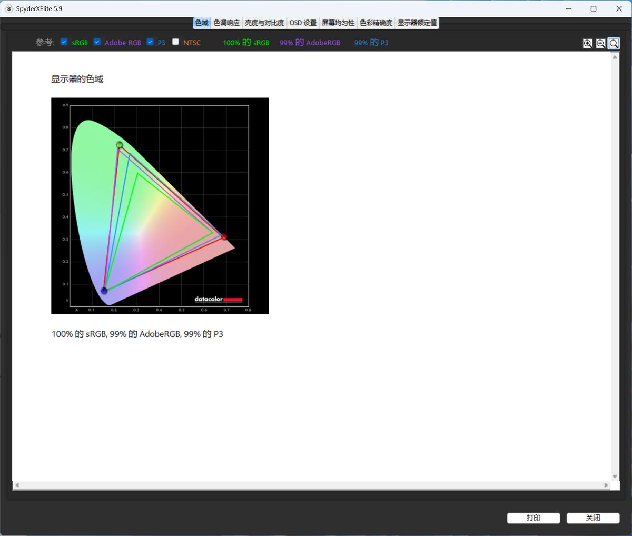Click the zoom out magnifier icon

(x=600, y=44)
